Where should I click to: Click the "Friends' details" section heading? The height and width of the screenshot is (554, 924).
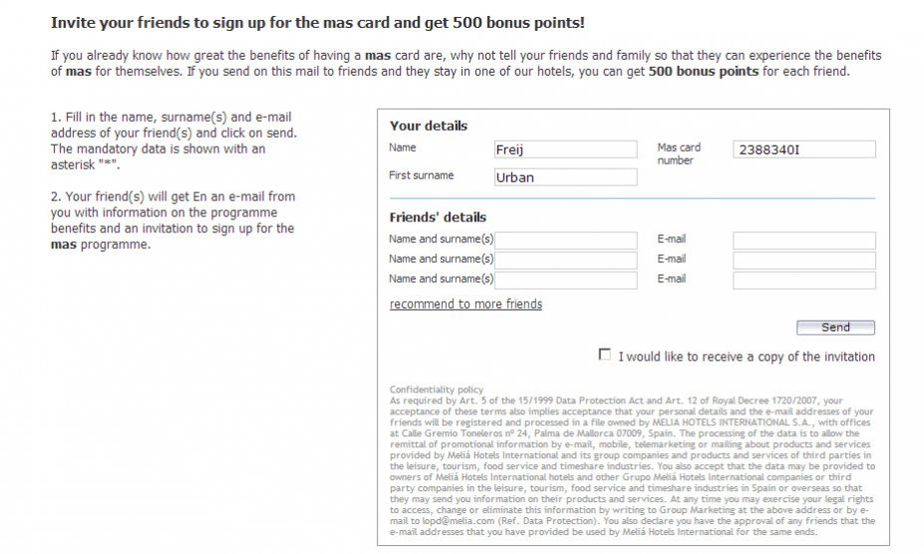pyautogui.click(x=438, y=217)
